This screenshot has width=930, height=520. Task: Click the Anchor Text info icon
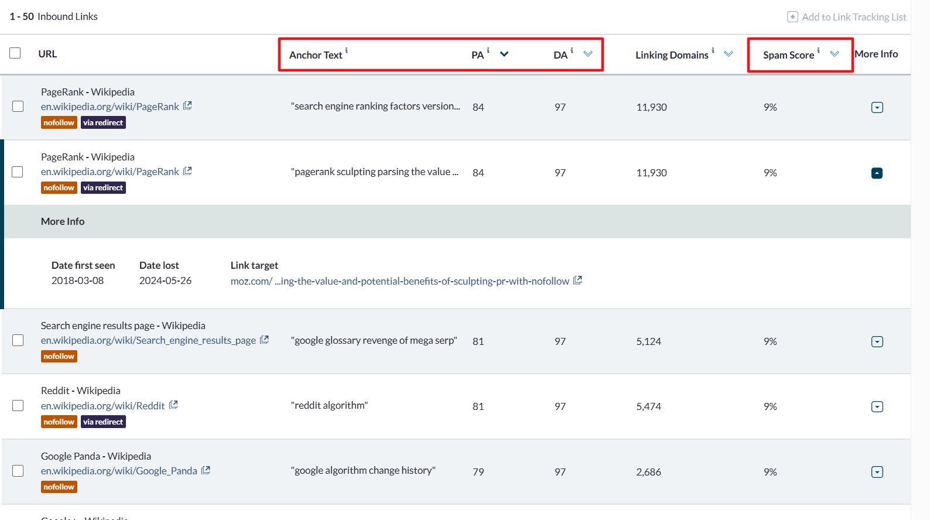tap(346, 50)
